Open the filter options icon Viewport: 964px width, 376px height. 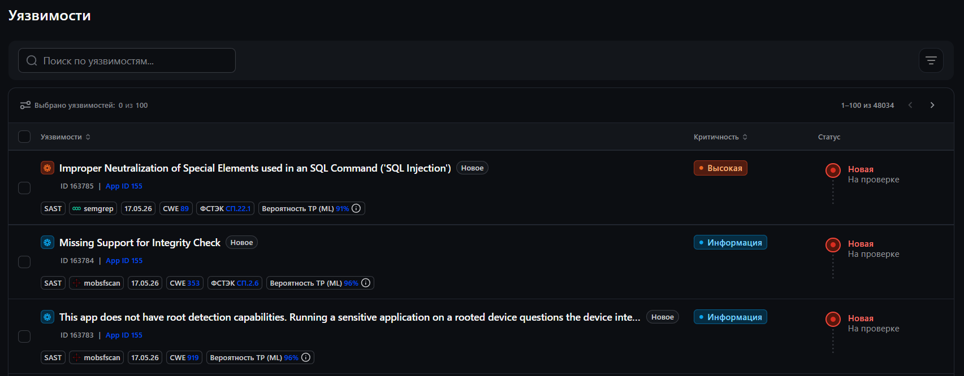click(931, 60)
